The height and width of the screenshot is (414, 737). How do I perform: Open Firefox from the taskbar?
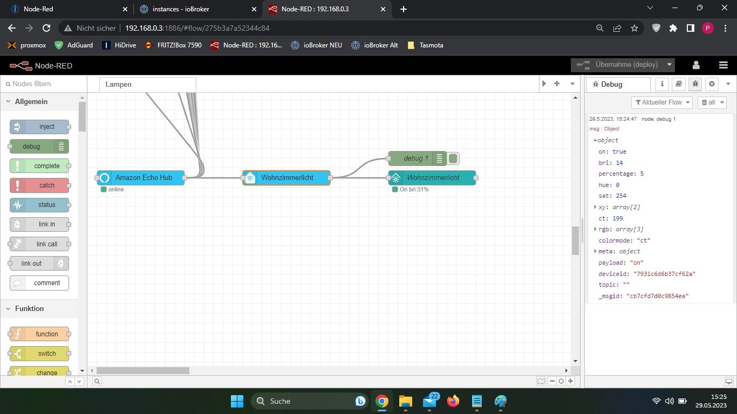click(453, 401)
